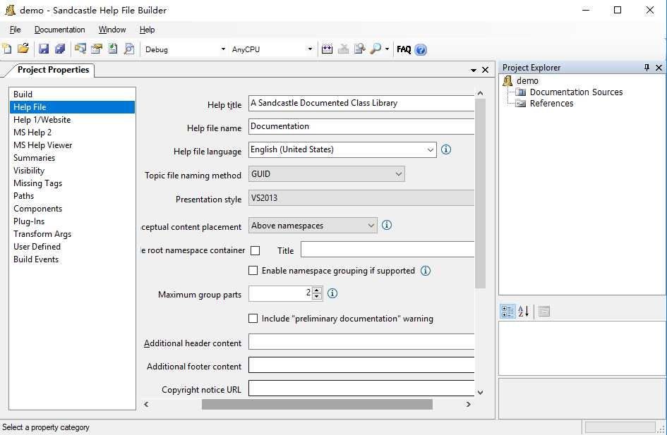Select Documentation Sources tree node

576,92
